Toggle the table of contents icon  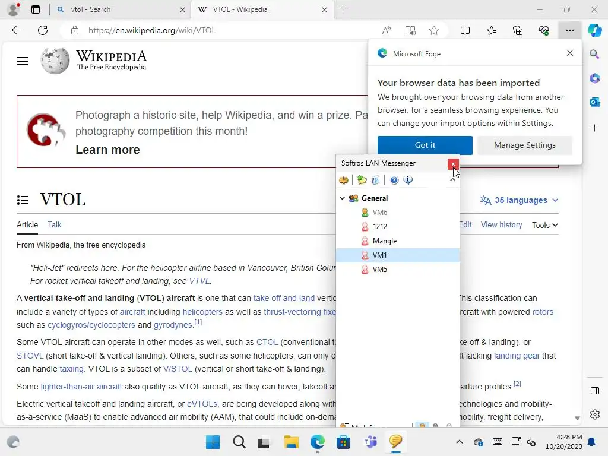coord(23,199)
